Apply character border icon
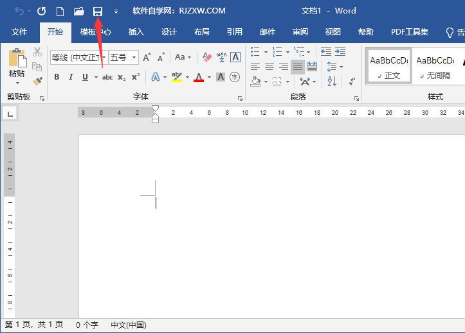 235,57
